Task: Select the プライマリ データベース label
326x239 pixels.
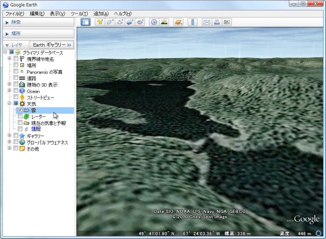Action: (x=42, y=53)
